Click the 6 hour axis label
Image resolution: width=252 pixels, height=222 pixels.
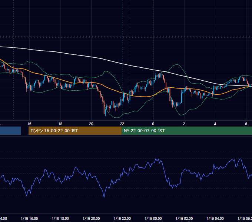[246, 124]
